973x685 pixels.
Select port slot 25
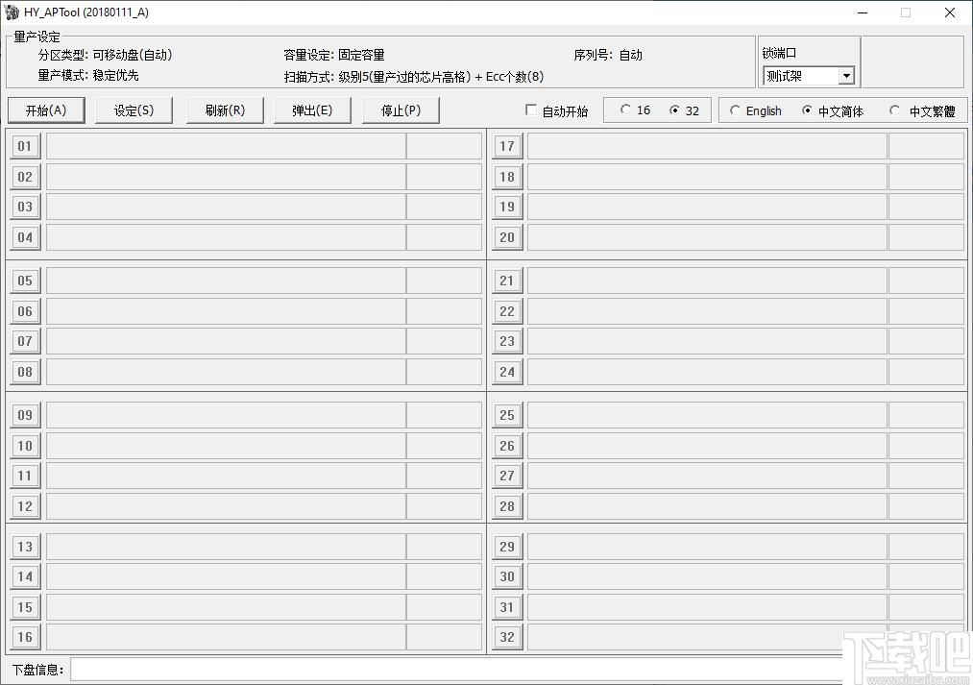point(507,415)
